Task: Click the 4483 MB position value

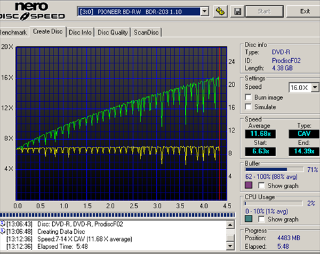Action: [289, 238]
